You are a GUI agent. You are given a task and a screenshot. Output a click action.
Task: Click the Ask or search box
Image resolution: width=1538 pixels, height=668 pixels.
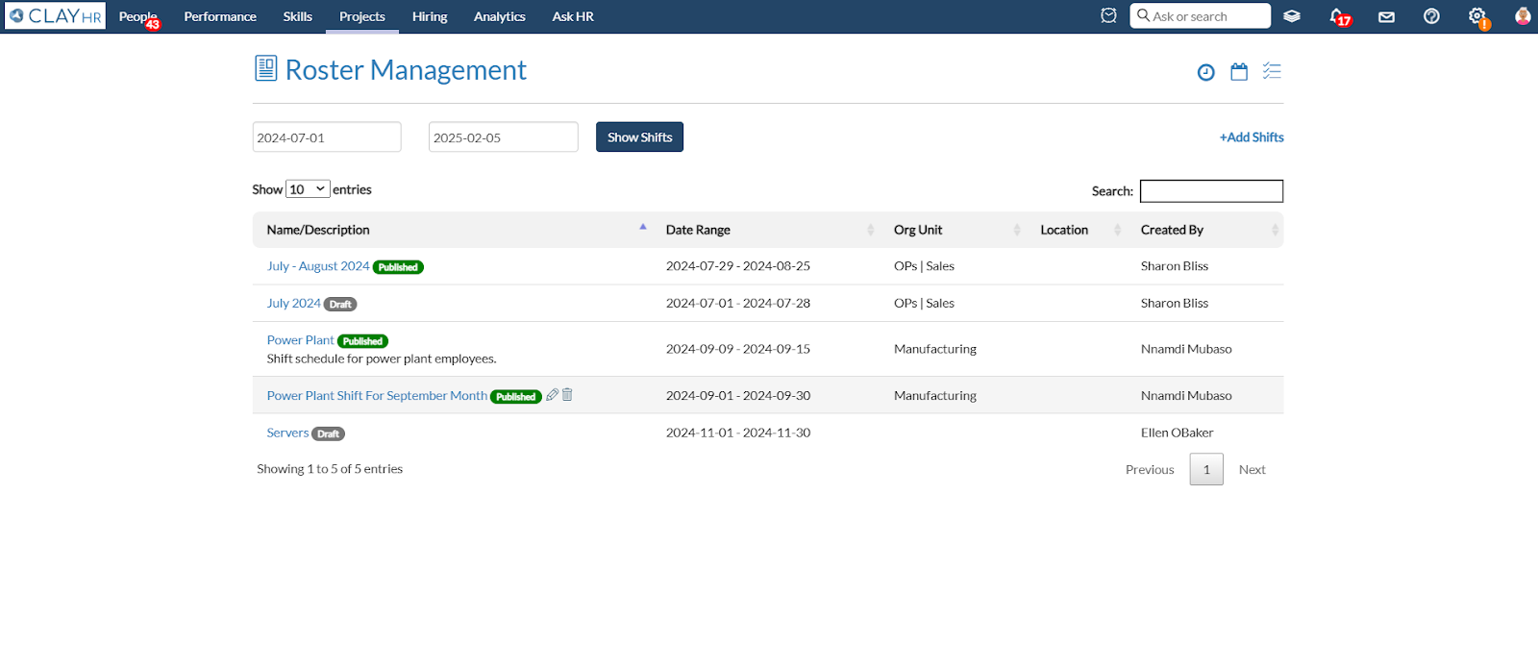point(1201,16)
